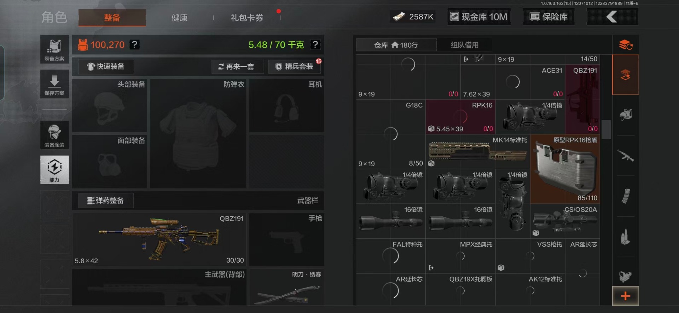679x313 pixels.
Task: Click the 弹药整备 ammo prep button
Action: (106, 200)
